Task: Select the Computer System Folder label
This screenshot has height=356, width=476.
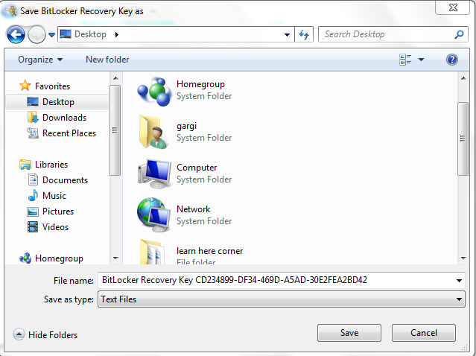Action: 204,179
